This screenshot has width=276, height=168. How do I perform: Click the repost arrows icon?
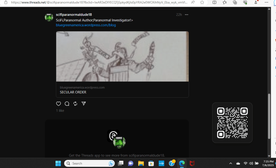(75, 104)
